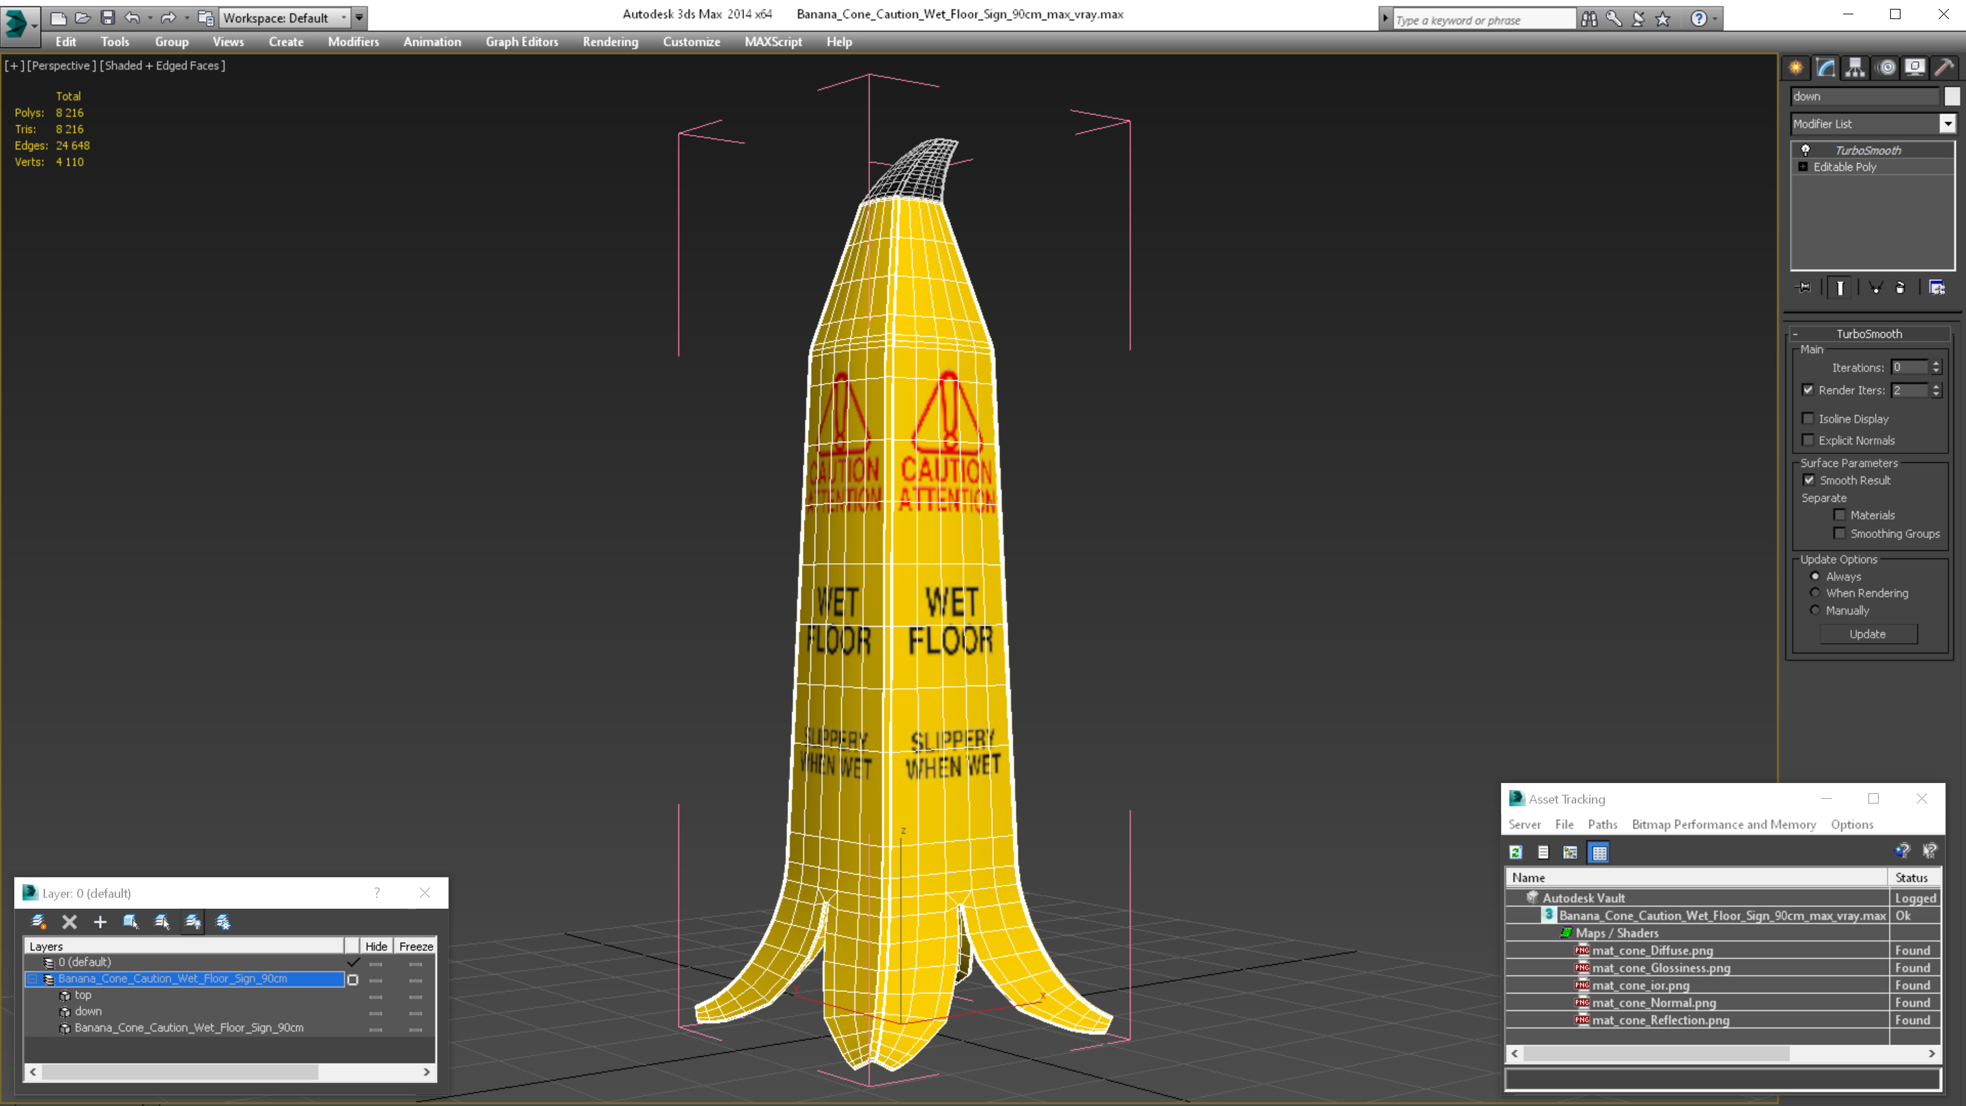This screenshot has height=1106, width=1966.
Task: Enable Explicit Normals checkbox
Action: (x=1808, y=440)
